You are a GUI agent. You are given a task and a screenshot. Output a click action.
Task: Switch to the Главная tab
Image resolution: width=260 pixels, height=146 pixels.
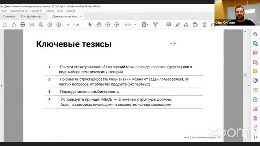[9, 16]
